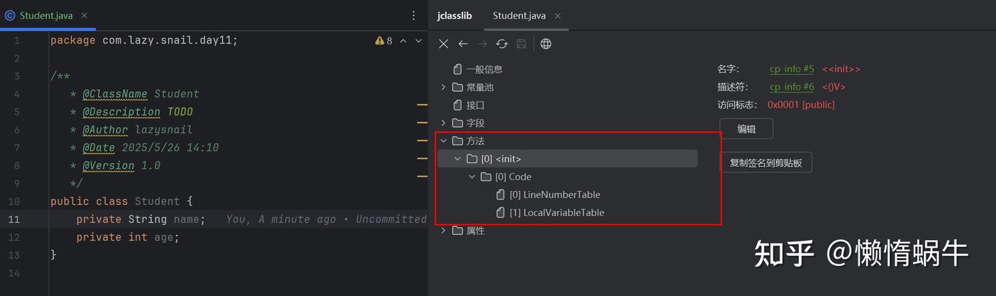Collapse the [0] Code tree node
This screenshot has height=296, width=996.
click(x=472, y=177)
